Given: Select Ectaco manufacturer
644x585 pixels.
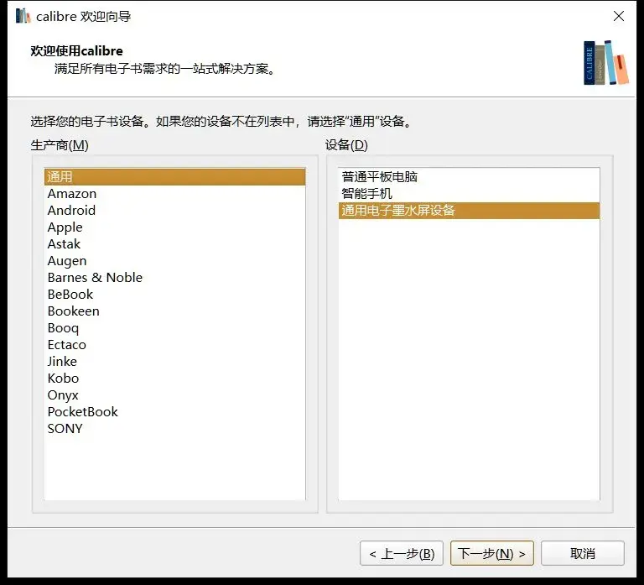Looking at the screenshot, I should click(x=175, y=344).
